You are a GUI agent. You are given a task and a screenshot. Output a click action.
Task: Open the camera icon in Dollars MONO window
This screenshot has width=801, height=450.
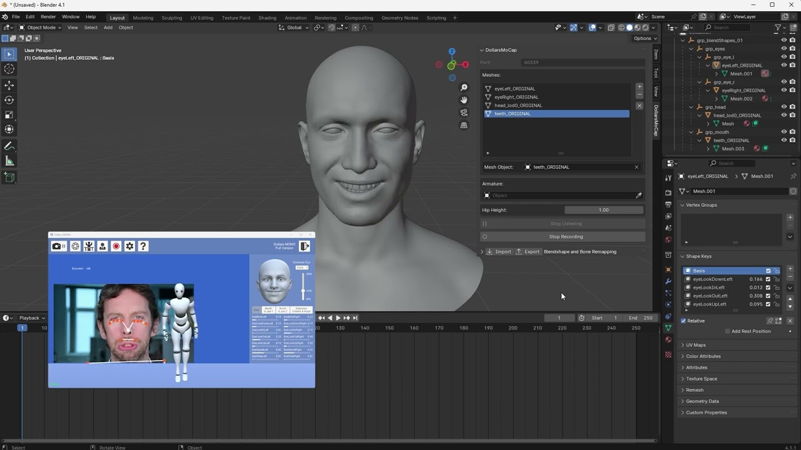tap(58, 246)
